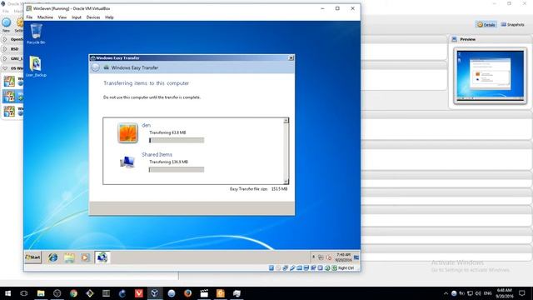Launch Google Chrome from the host taskbar
The image size is (533, 300).
pyautogui.click(x=73, y=293)
